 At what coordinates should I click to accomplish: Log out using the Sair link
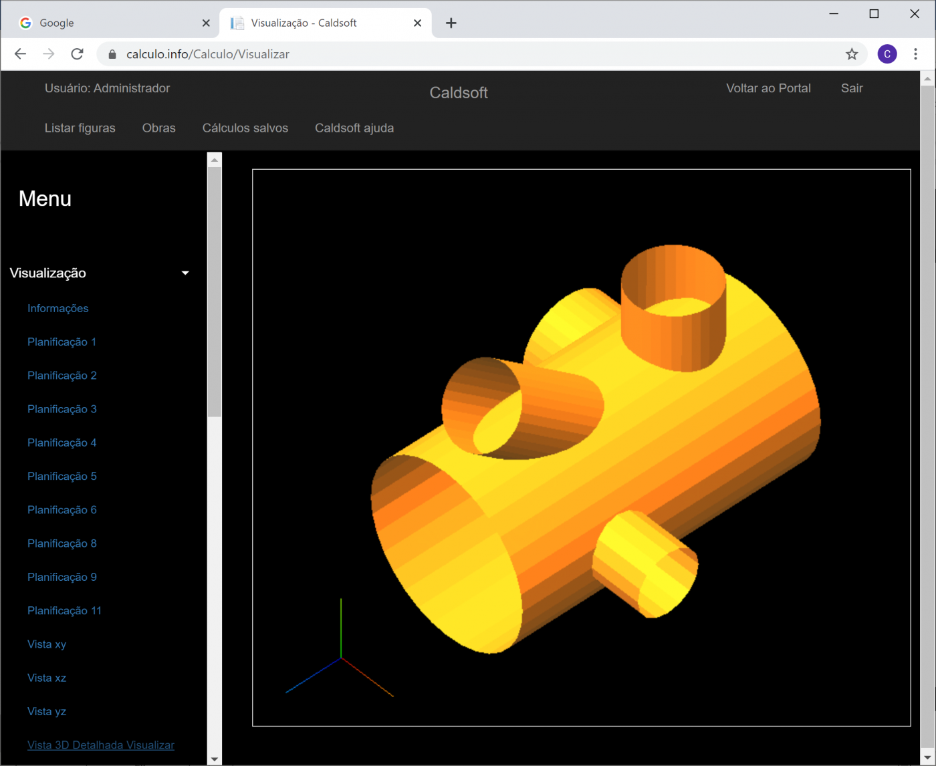[852, 88]
